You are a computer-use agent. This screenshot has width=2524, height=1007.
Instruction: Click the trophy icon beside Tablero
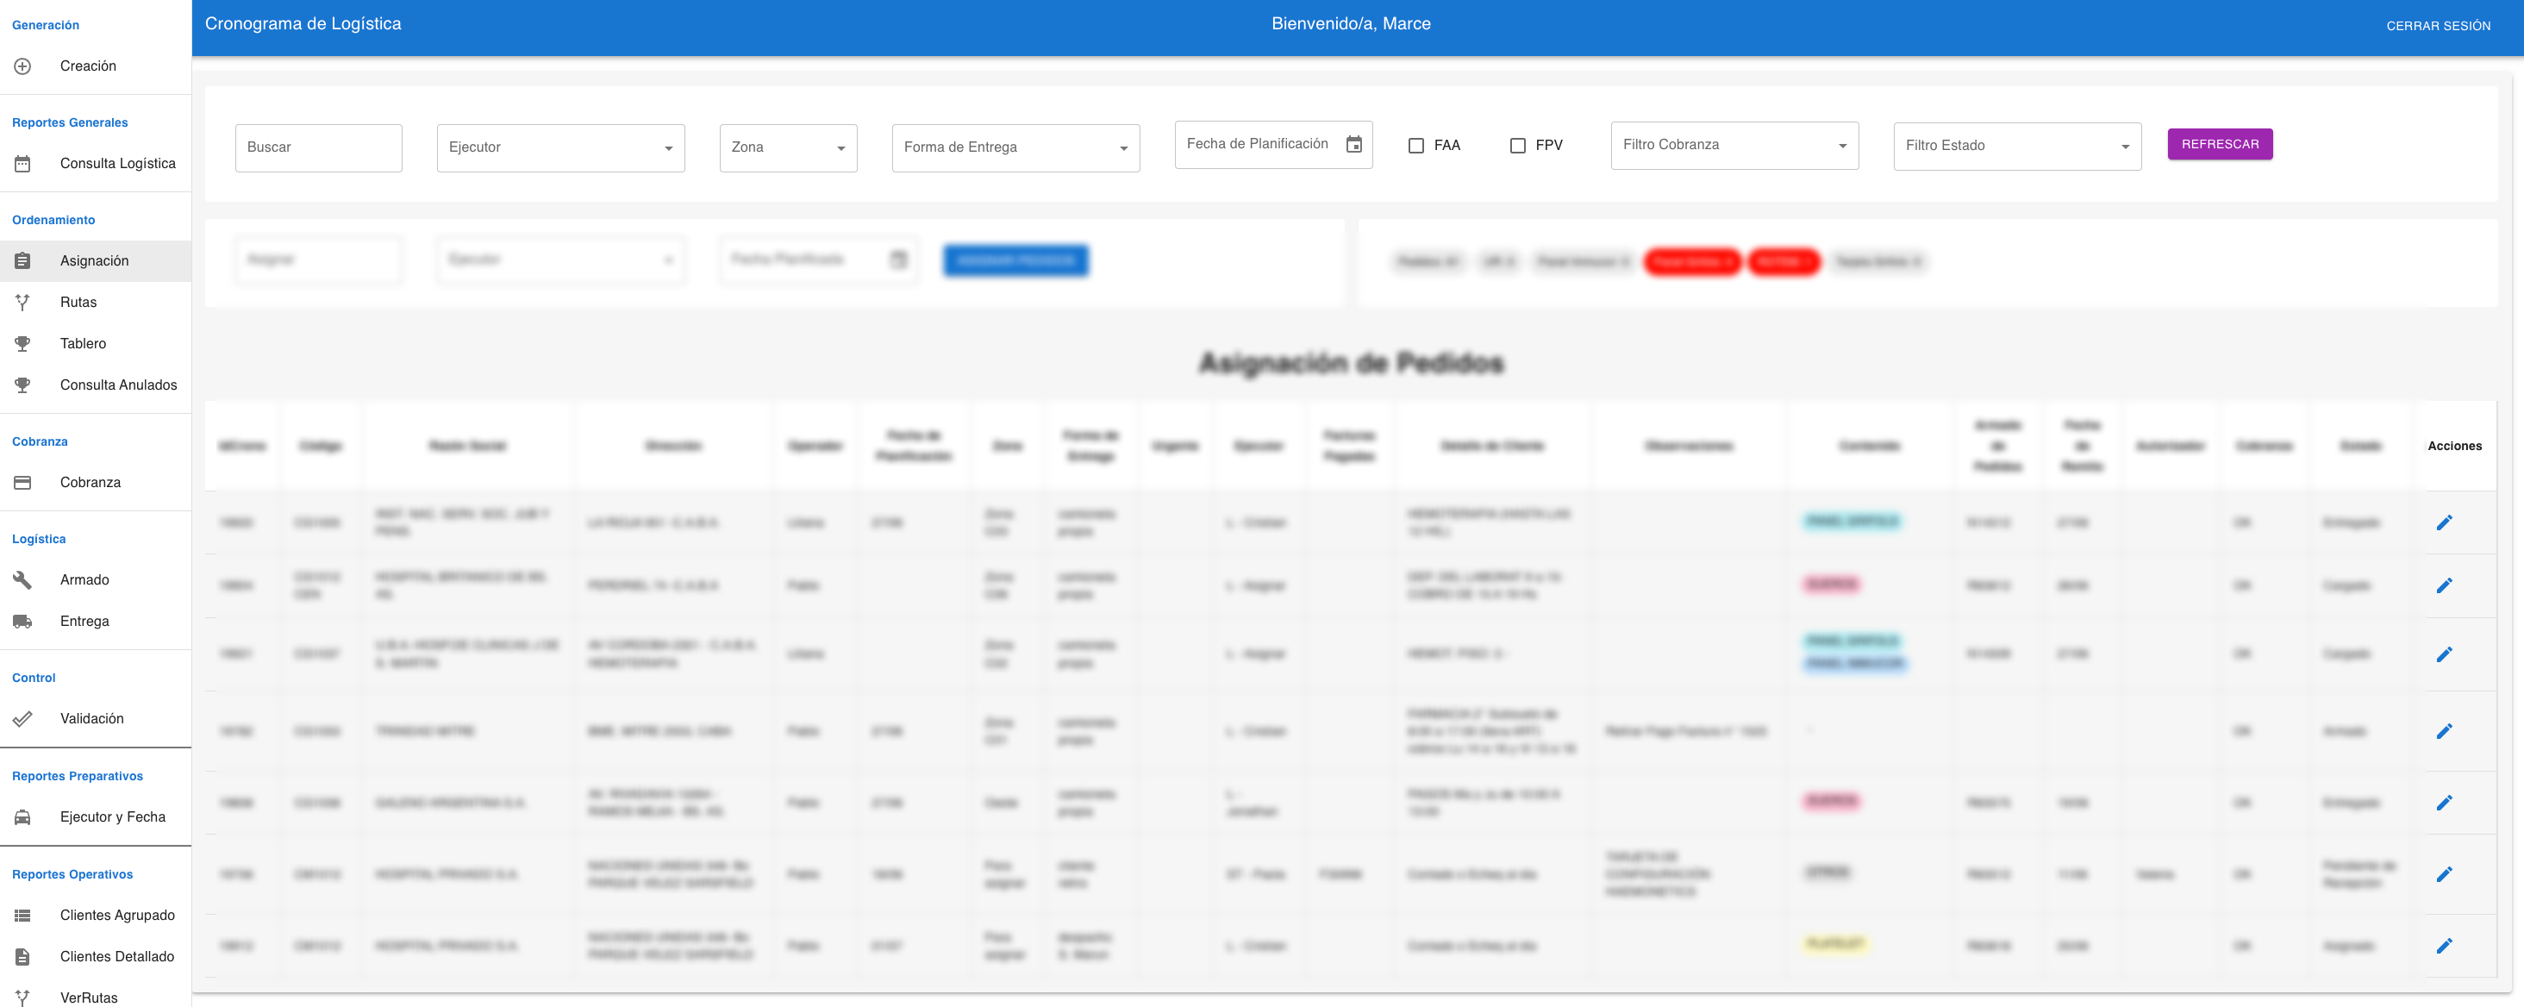click(22, 344)
